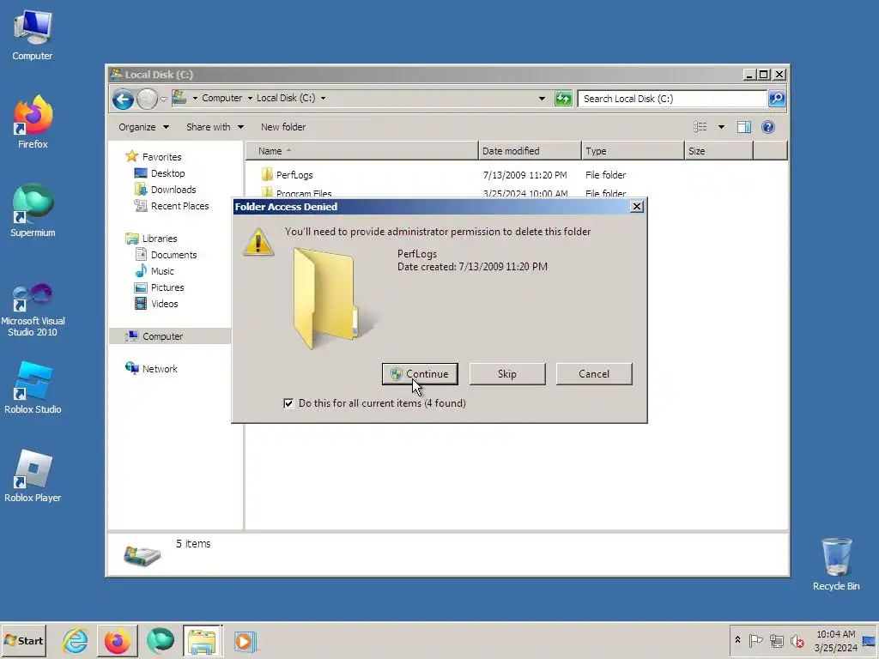Viewport: 879px width, 659px height.
Task: Cancel the folder deletion dialog
Action: (594, 374)
